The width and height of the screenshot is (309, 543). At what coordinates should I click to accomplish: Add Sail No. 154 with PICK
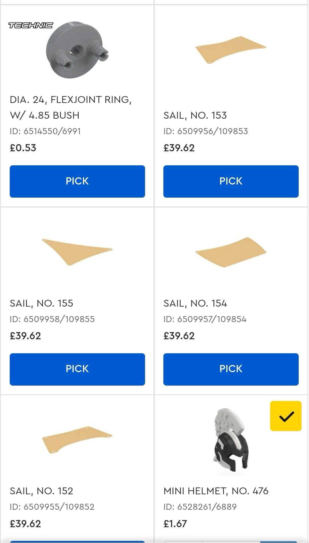pyautogui.click(x=231, y=369)
